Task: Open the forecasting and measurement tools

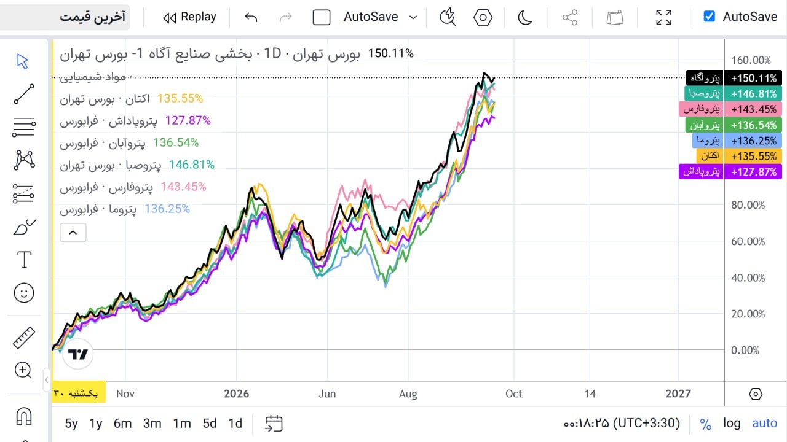Action: 23,194
